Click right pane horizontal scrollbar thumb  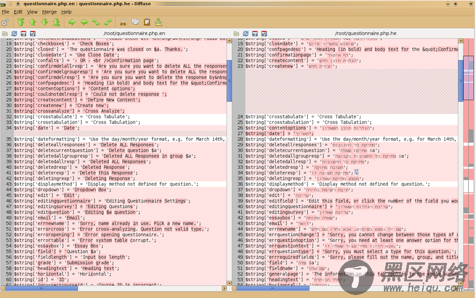click(x=273, y=288)
